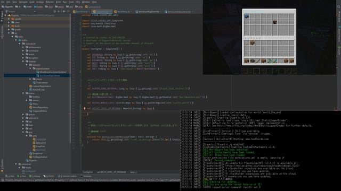This screenshot has height=191, width=341.
Task: Click the tool windows toggle icon in status bar
Action: tap(3, 180)
